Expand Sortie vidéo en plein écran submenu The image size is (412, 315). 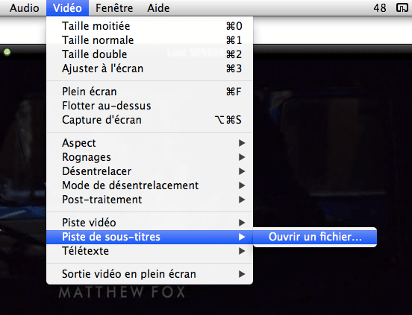tap(149, 274)
